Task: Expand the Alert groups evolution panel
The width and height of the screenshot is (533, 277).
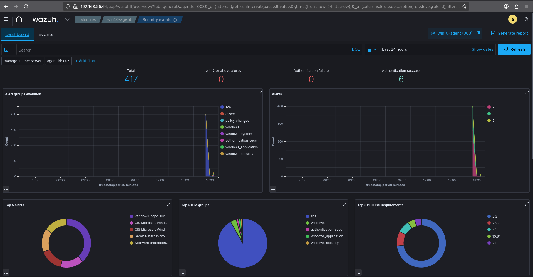Action: pyautogui.click(x=259, y=93)
